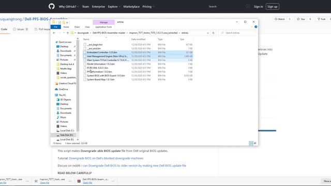331x186 pixels.
Task: Open the Home ribbon tab
Action: (66, 27)
